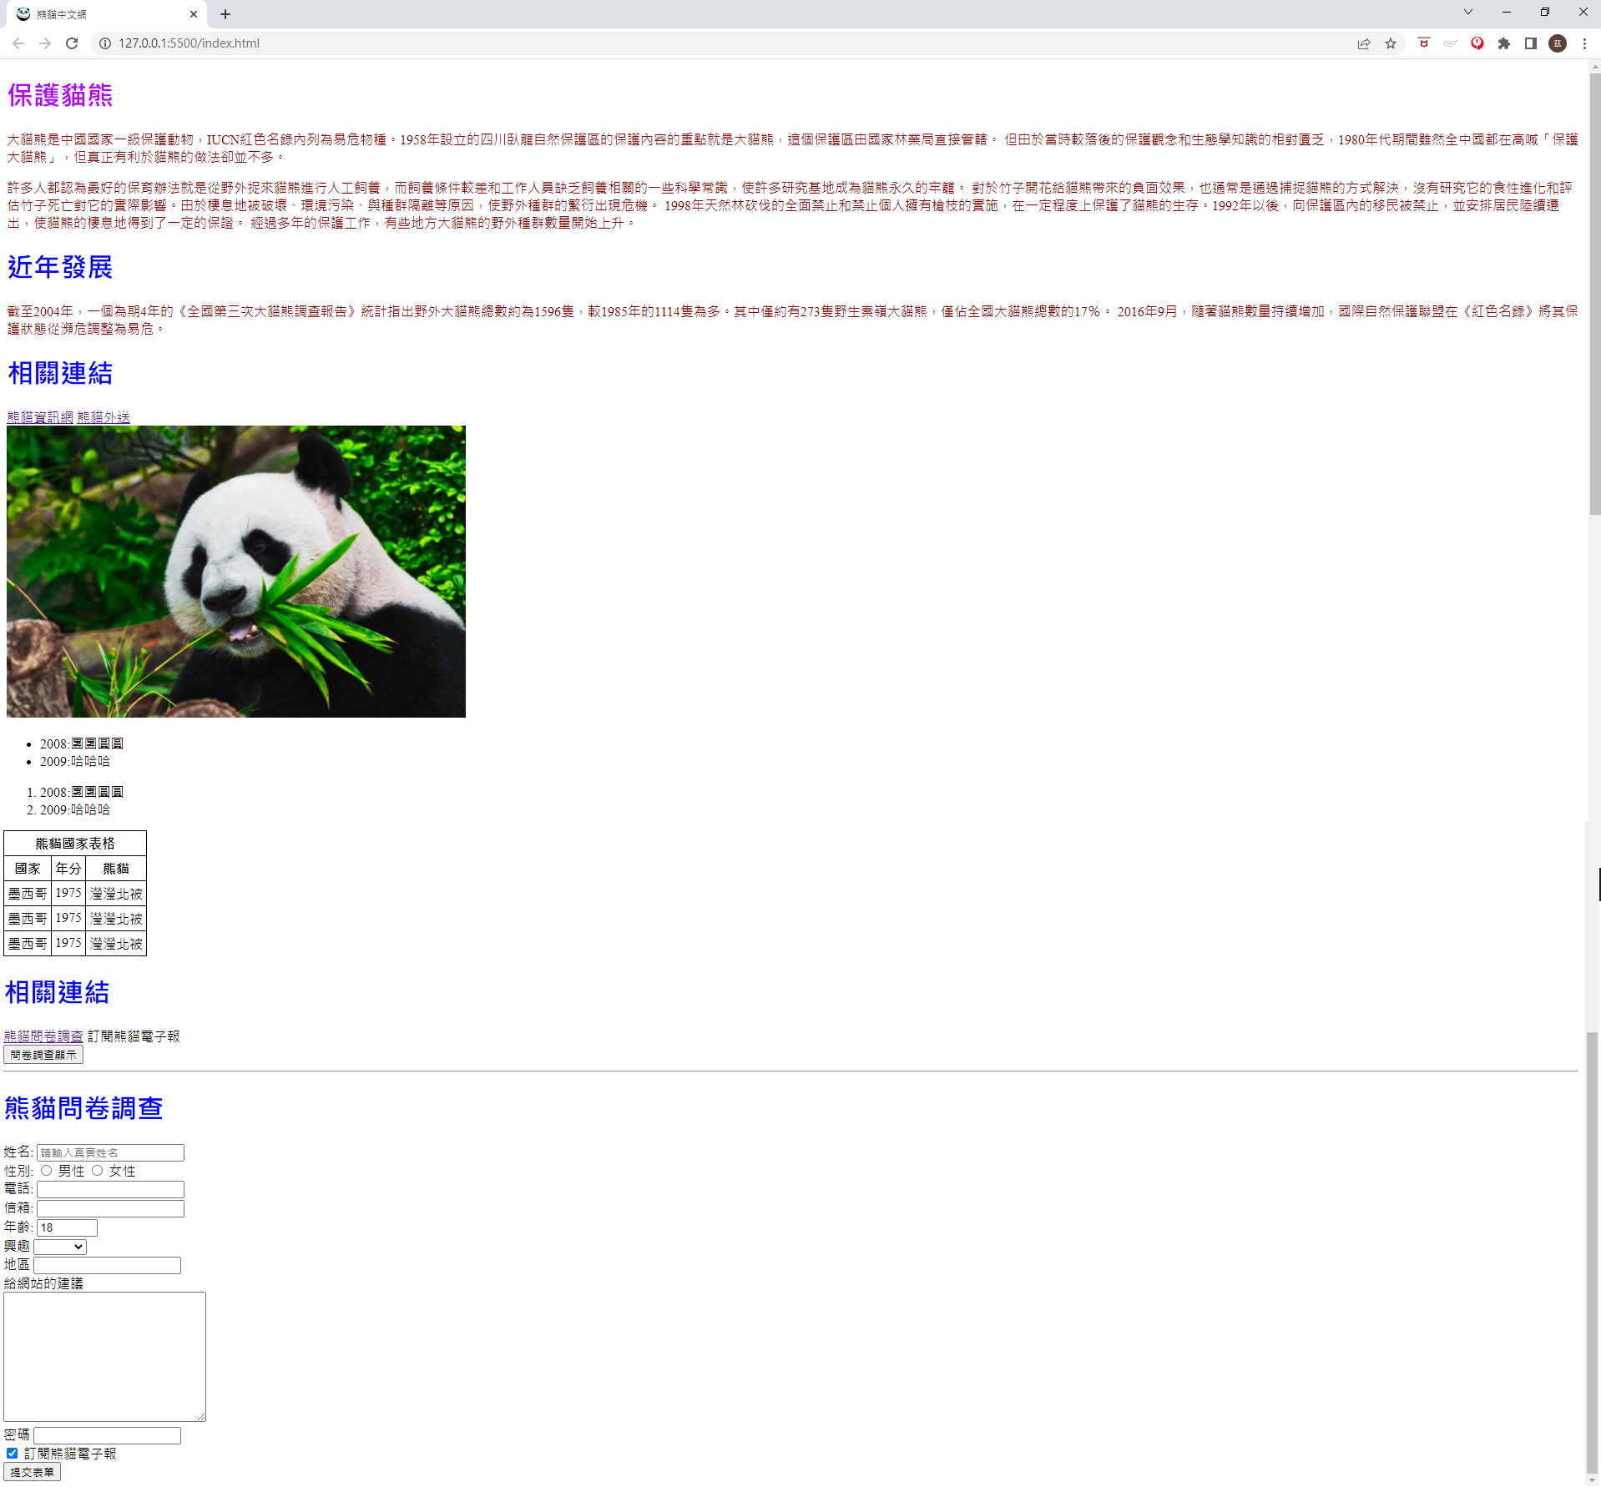
Task: Click the share icon in the address bar
Action: click(x=1364, y=43)
